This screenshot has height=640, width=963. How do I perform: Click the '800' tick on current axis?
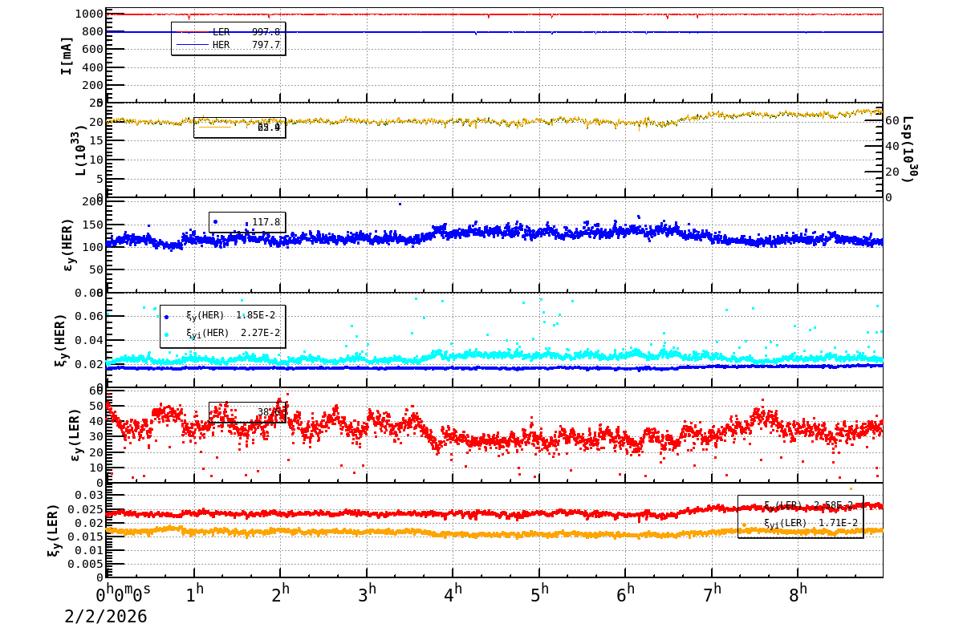[x=92, y=32]
